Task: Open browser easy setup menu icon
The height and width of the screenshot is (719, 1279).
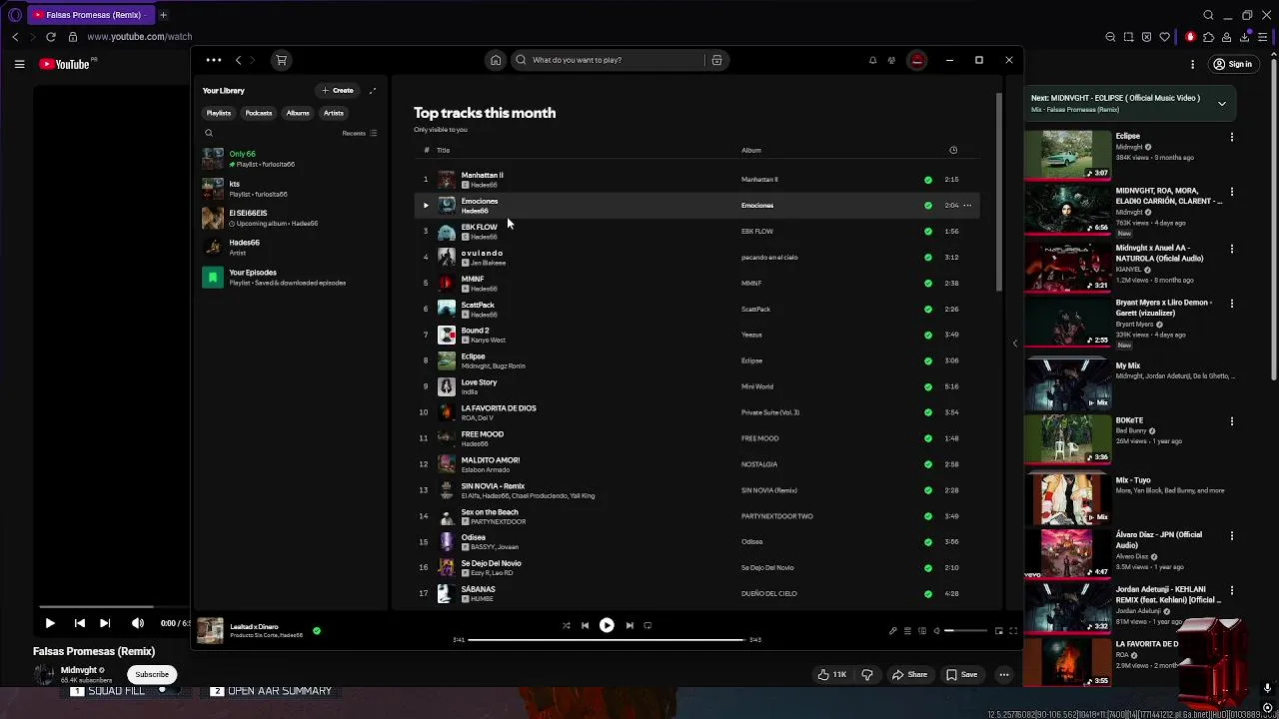Action: [x=1263, y=37]
